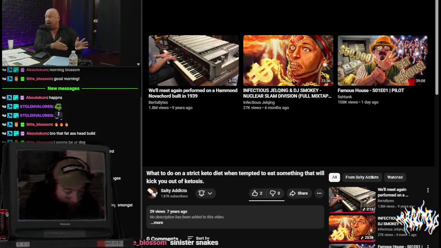Open options menu for sidebar 'We'll meet again' video
This screenshot has width=441, height=248.
tap(428, 190)
